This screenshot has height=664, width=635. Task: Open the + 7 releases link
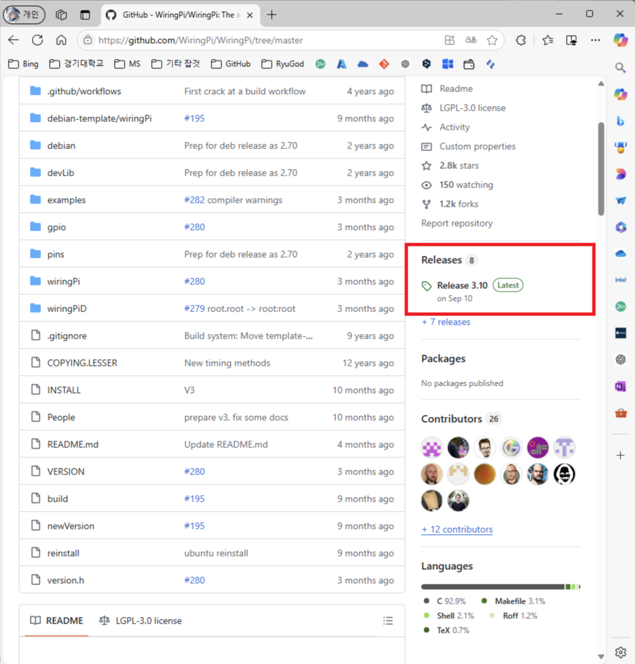coord(446,322)
